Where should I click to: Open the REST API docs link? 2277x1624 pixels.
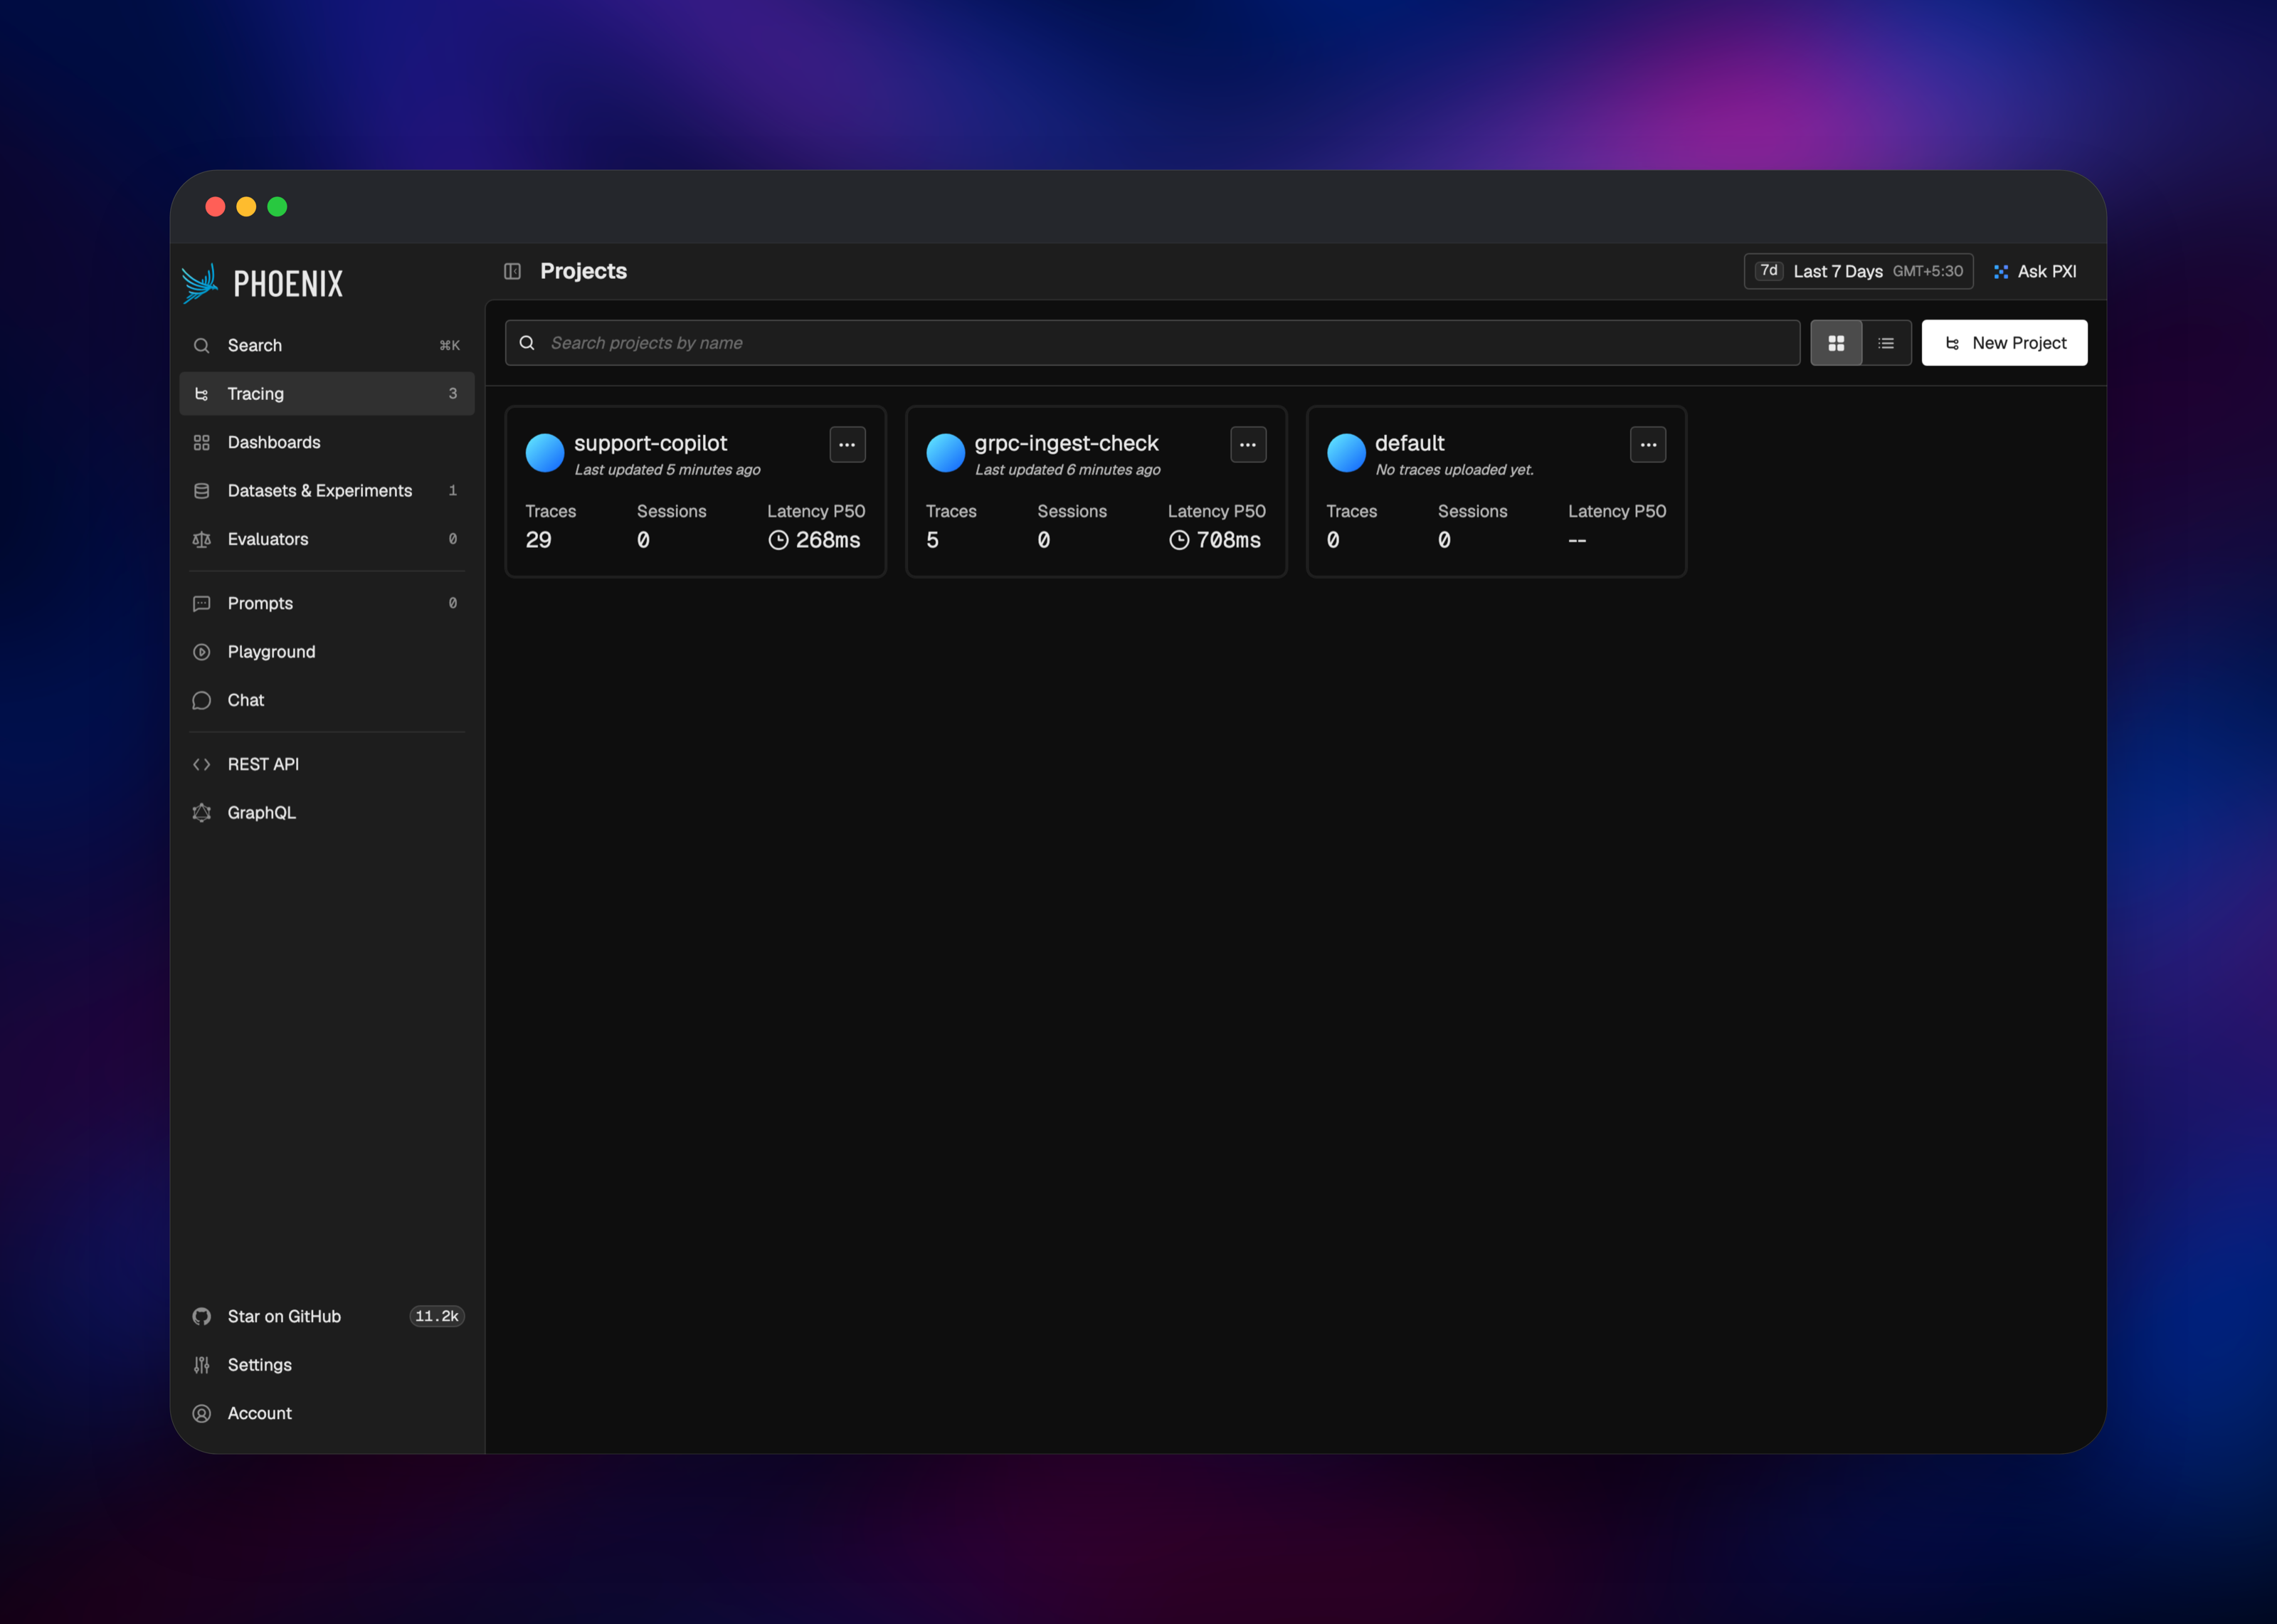(x=327, y=764)
